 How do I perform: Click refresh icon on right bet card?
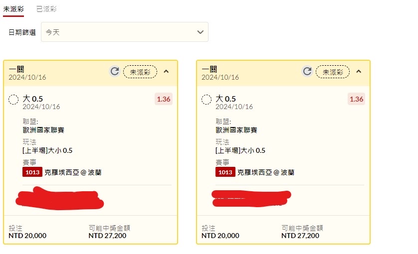coord(307,72)
